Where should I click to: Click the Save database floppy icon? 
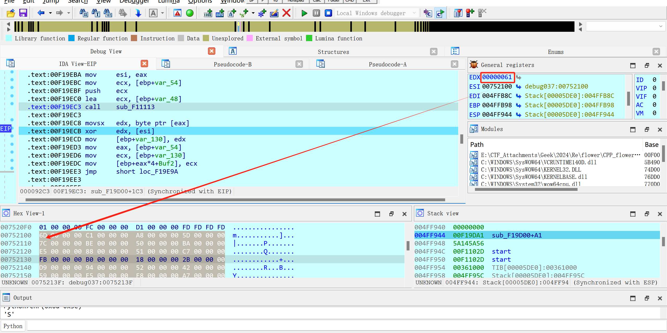pyautogui.click(x=23, y=13)
